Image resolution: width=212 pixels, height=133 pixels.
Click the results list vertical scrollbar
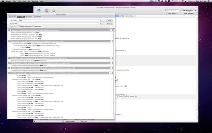click(114, 73)
